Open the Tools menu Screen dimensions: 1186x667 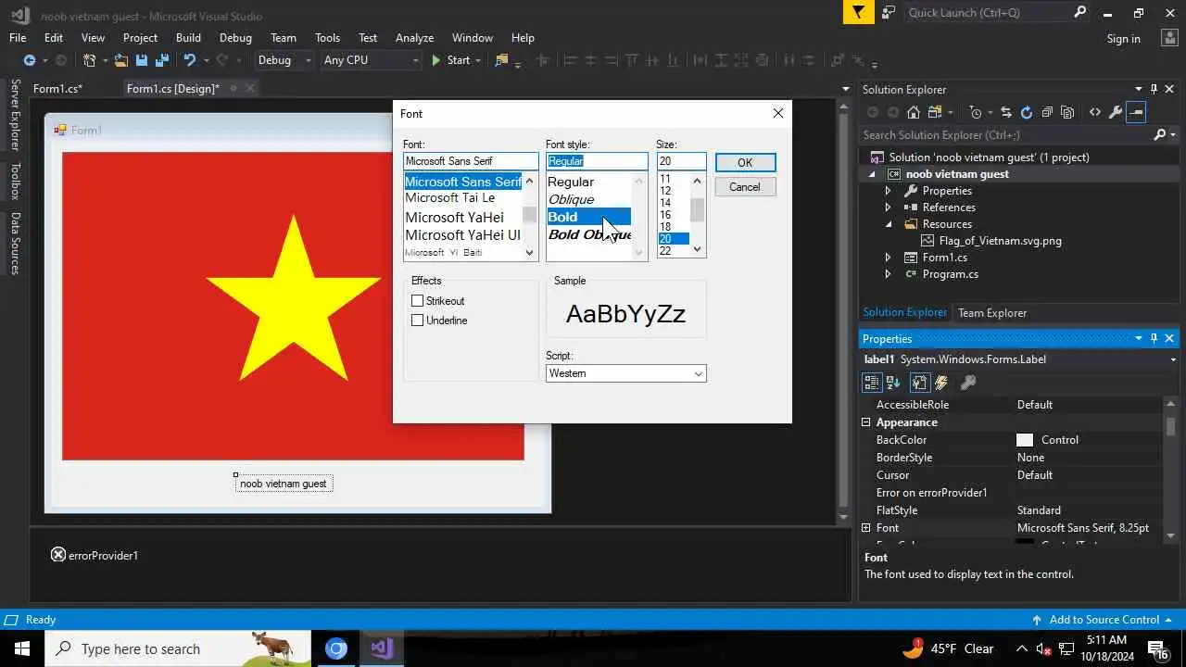coord(327,38)
